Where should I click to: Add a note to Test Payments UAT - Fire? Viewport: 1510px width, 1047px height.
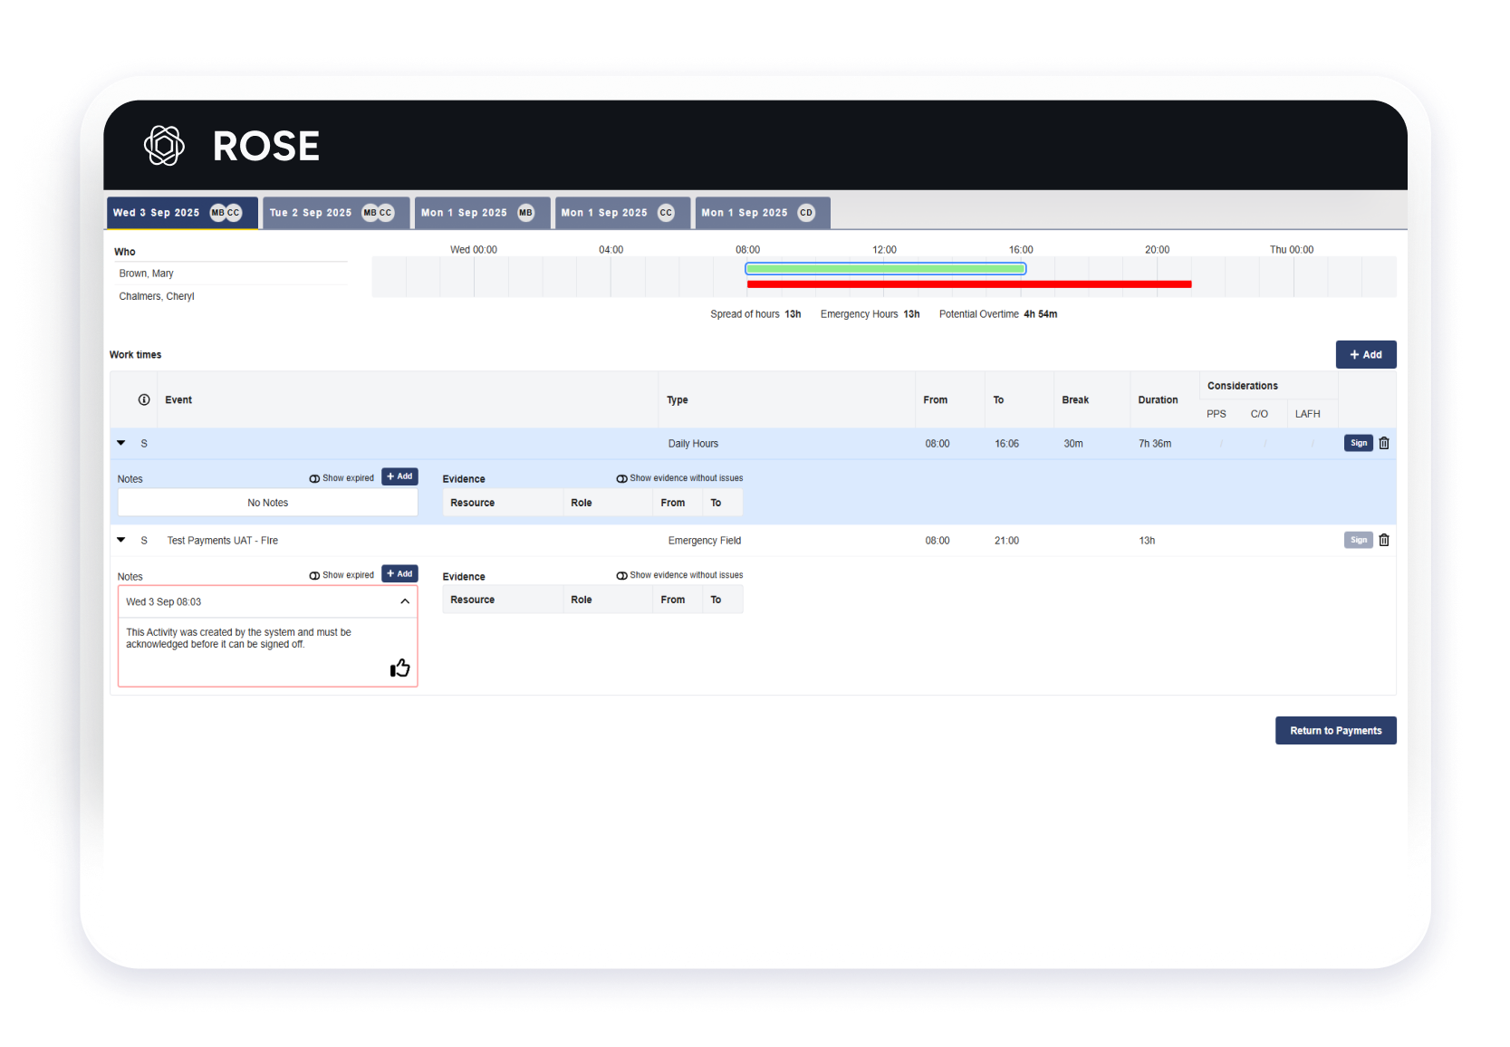pos(399,572)
